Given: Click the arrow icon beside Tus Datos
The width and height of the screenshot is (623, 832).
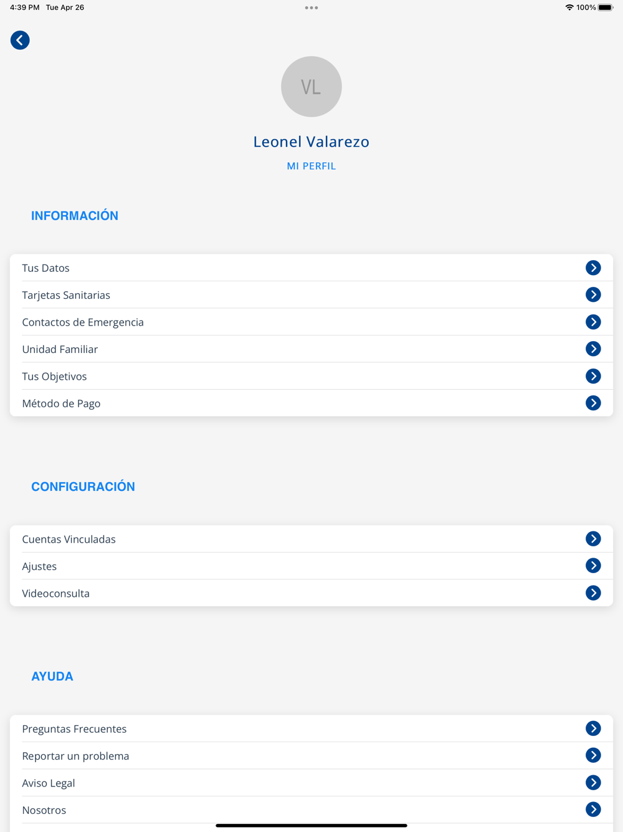Looking at the screenshot, I should pos(593,268).
